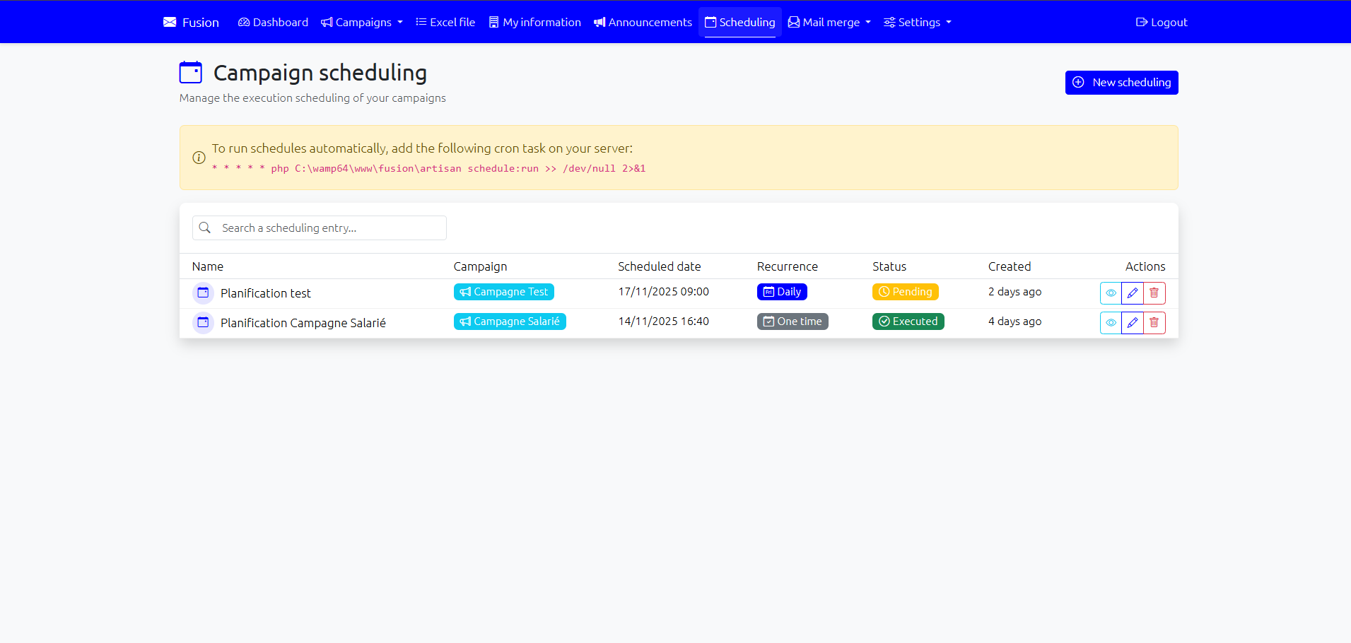1351x643 pixels.
Task: Edit the Planification test schedule with pencil icon
Action: (1132, 293)
